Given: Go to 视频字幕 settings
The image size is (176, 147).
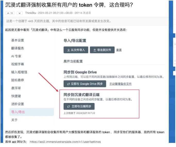Looking at the screenshot, I should click(18, 64).
